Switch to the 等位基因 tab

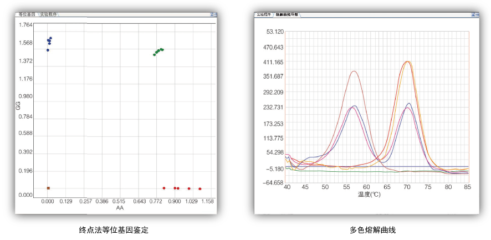(25, 14)
